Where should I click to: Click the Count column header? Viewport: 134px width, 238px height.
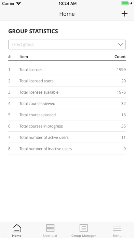coord(120,57)
